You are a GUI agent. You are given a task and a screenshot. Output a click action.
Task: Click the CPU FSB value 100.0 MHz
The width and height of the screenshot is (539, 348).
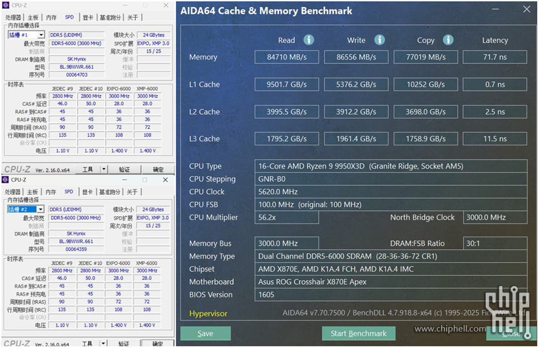coord(391,205)
